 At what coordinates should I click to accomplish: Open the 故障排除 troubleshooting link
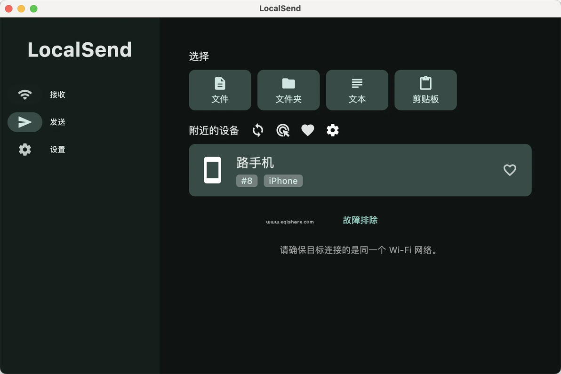click(360, 220)
